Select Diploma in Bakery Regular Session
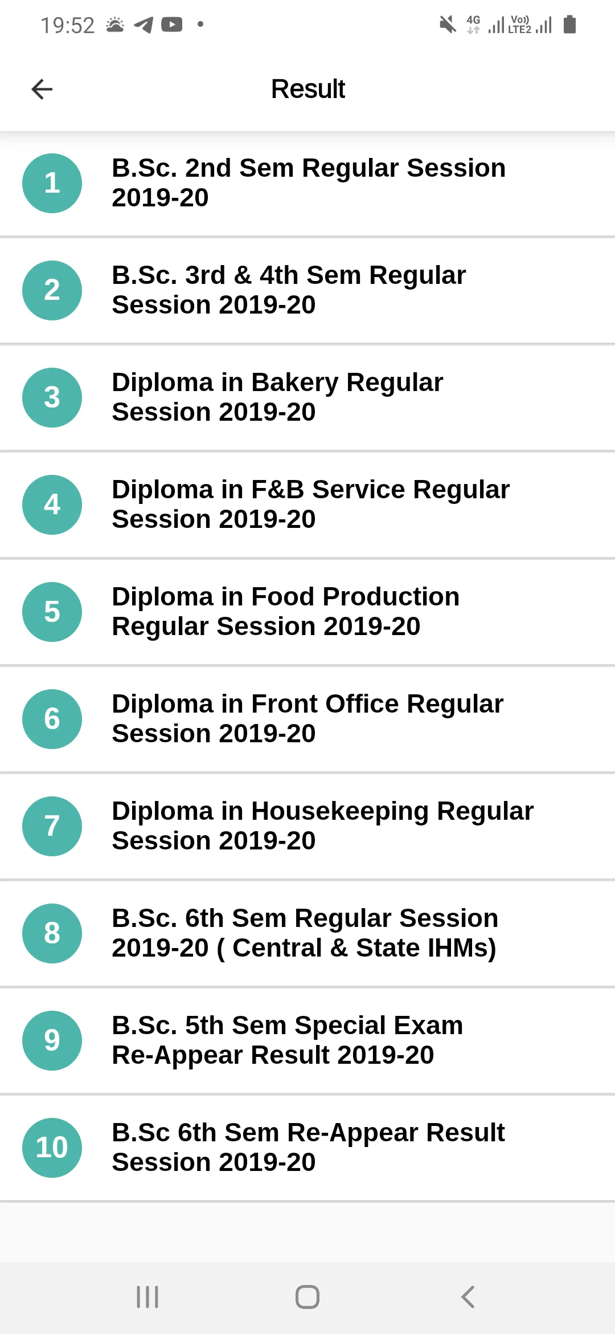 pyautogui.click(x=278, y=397)
